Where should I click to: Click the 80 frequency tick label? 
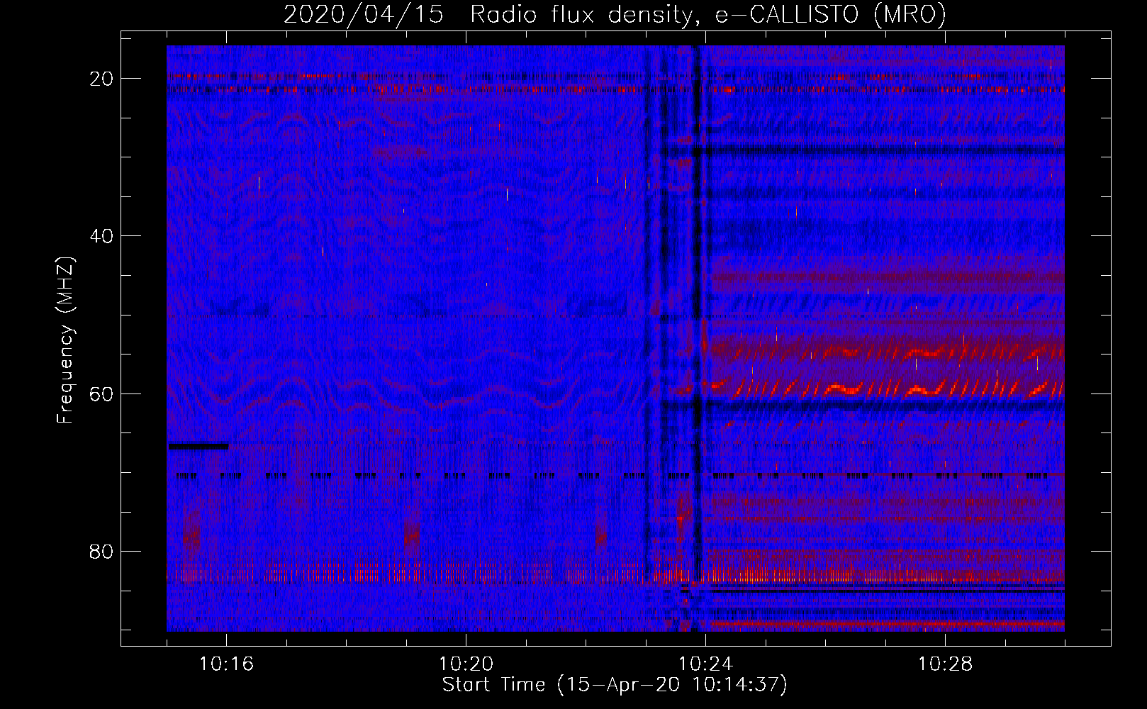tap(102, 551)
